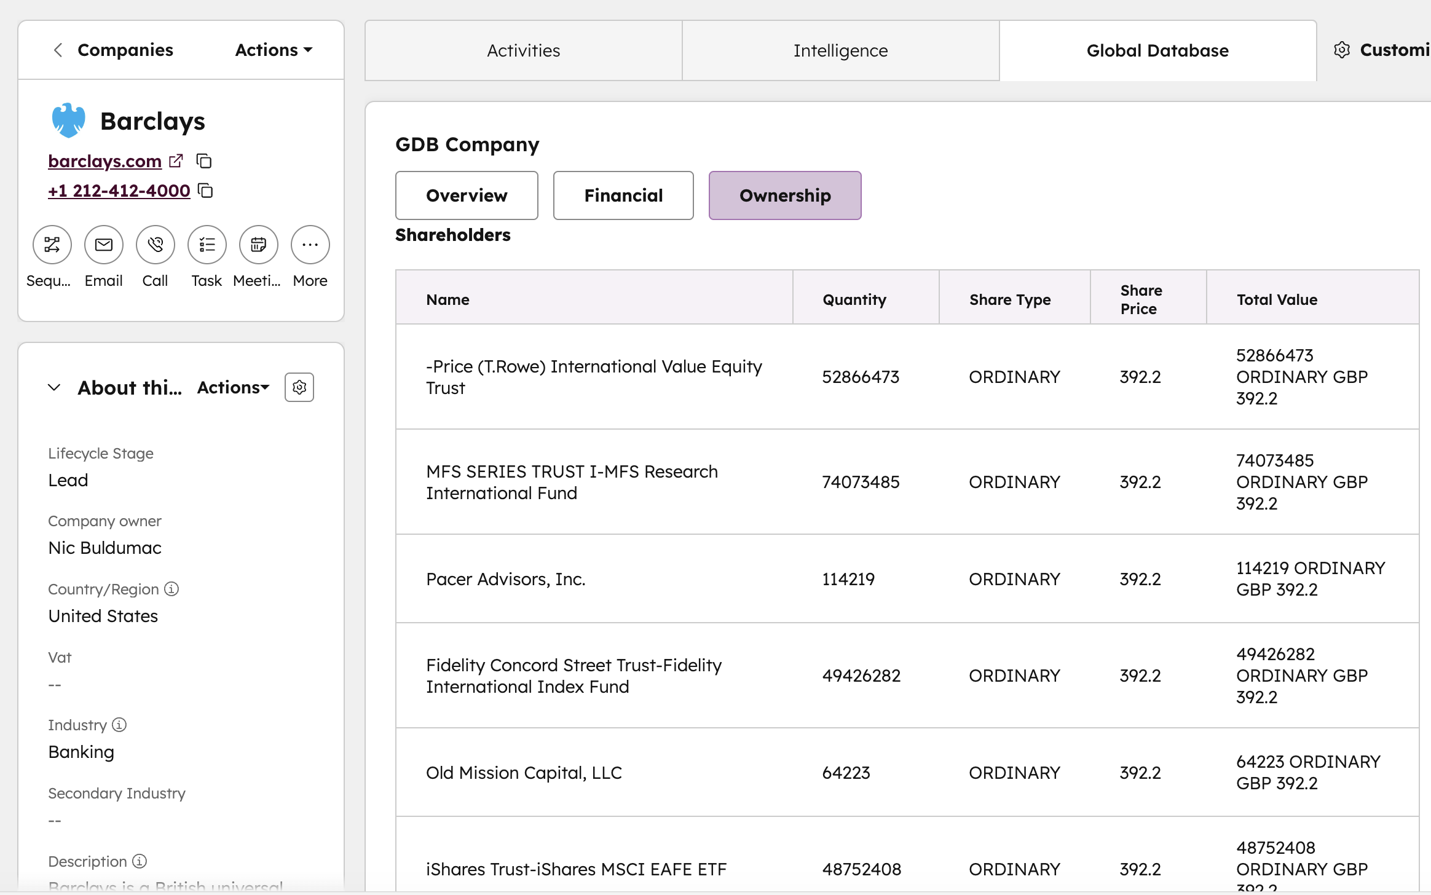Viewport: 1431px width, 895px height.
Task: Open barclays.com external link icon
Action: tap(176, 160)
